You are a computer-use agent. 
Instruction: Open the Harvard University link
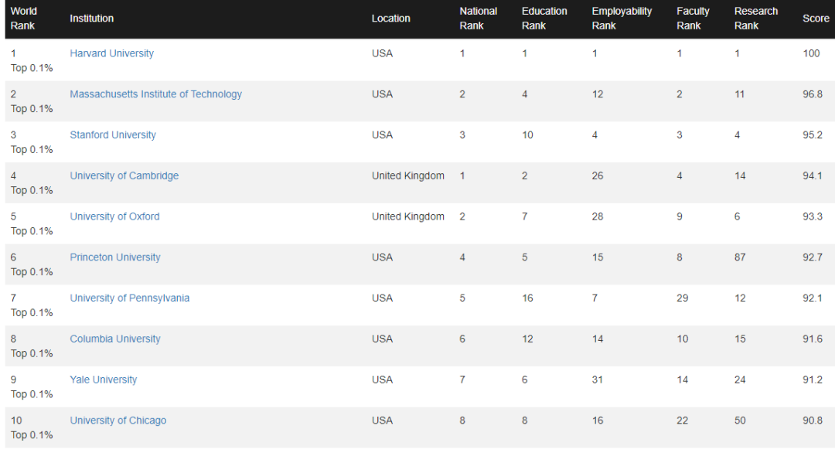111,53
